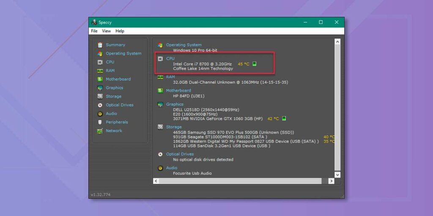The width and height of the screenshot is (433, 216).
Task: Click the Audio speaker icon in sidebar
Action: (x=100, y=114)
